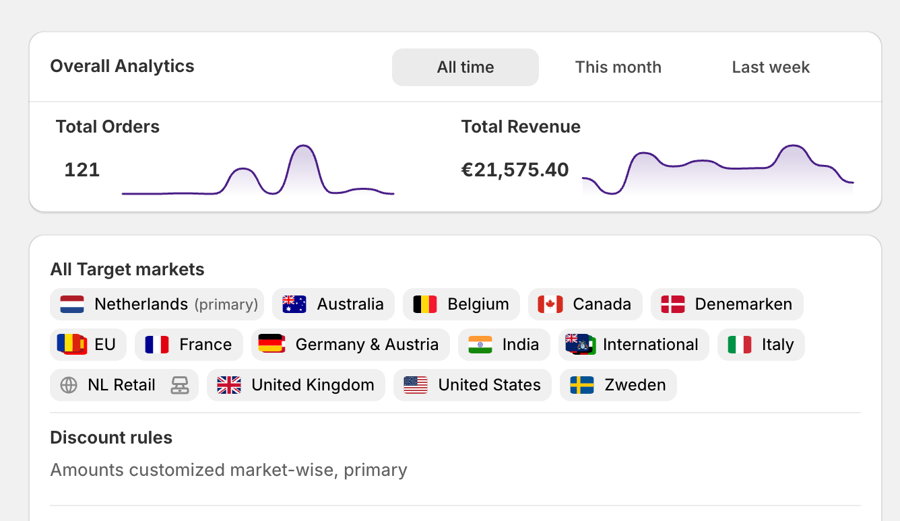This screenshot has width=900, height=521.
Task: Click the EU stacked flags icon
Action: click(x=72, y=345)
